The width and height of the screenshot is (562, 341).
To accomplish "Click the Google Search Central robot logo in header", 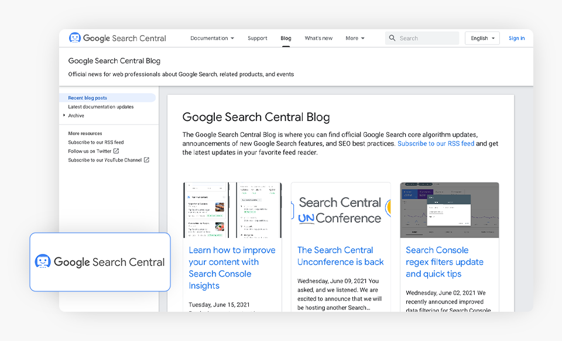I will click(75, 38).
